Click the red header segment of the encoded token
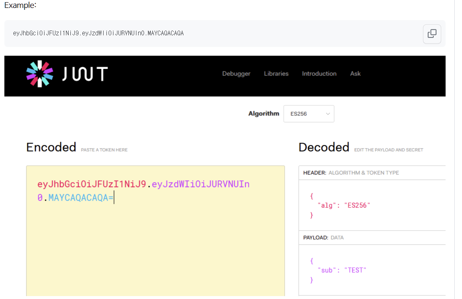Viewport: 462px width, 299px height. point(92,184)
